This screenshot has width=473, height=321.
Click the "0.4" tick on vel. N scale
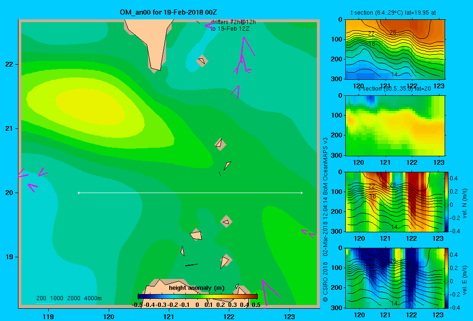point(454,178)
